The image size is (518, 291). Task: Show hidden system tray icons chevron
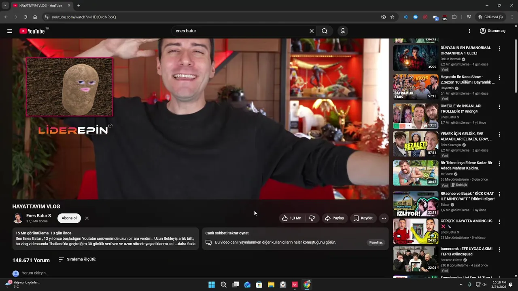tap(461, 285)
